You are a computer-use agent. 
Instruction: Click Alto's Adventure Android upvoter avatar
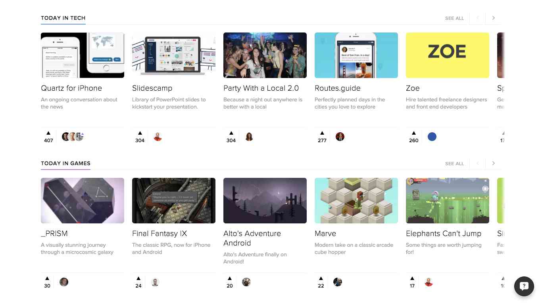click(x=246, y=282)
